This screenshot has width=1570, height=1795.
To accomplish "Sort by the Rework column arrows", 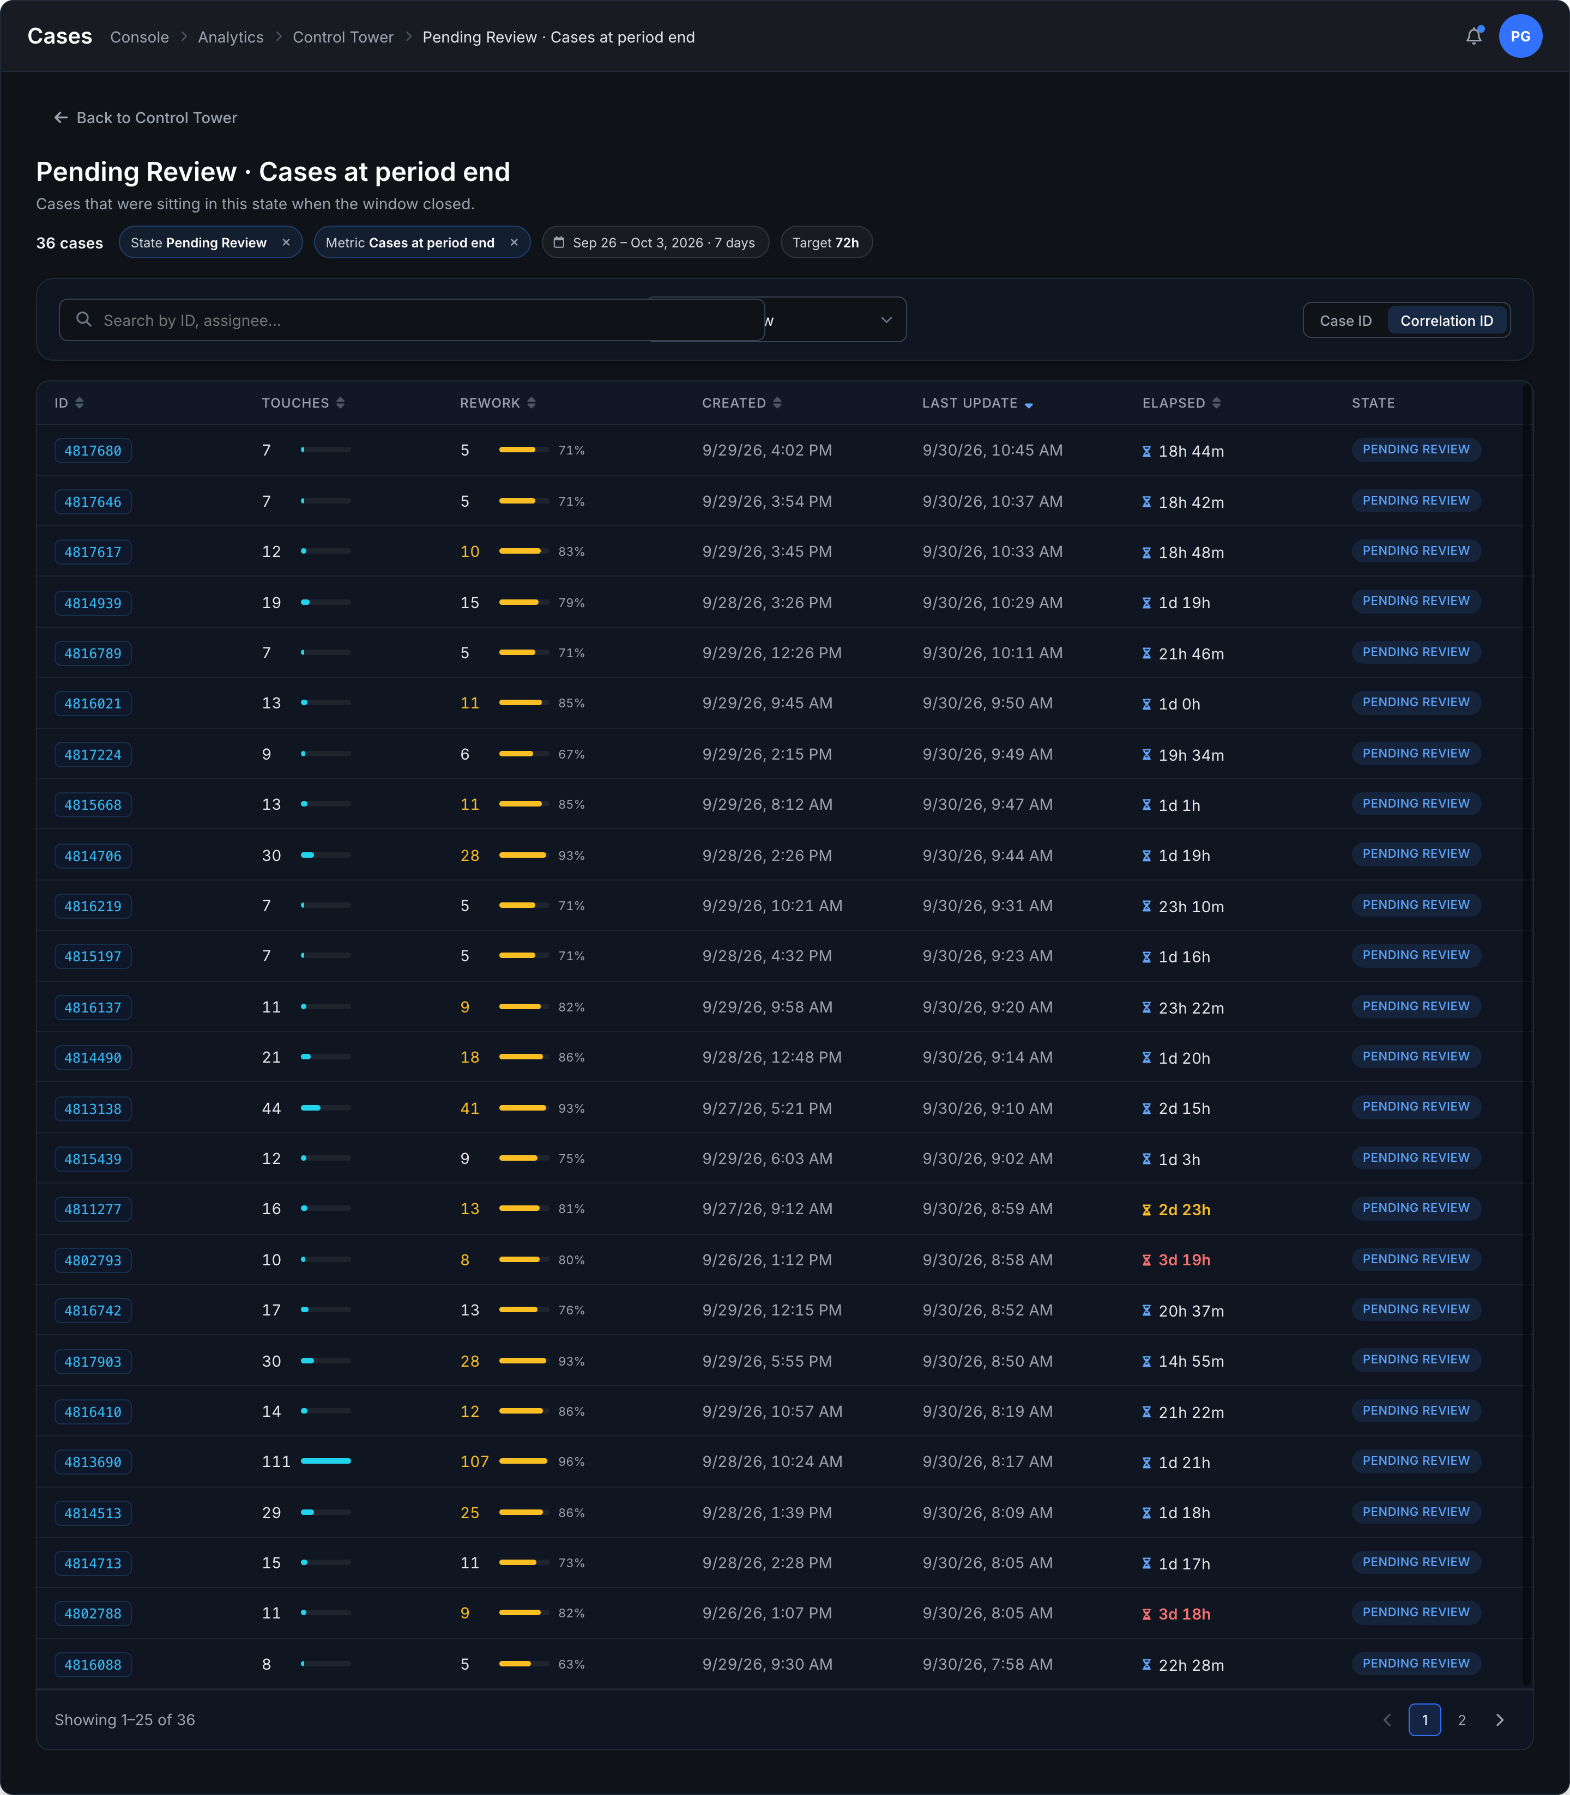I will point(531,403).
